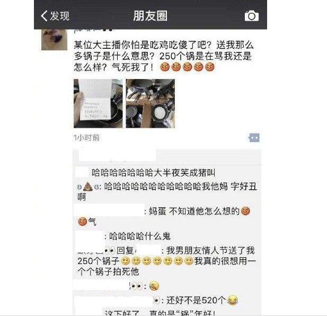Reply to the comment 哈哈哈哈哈哈哈大半夜笑成猪叫
Image resolution: width=327 pixels, height=316 pixels.
tap(153, 173)
